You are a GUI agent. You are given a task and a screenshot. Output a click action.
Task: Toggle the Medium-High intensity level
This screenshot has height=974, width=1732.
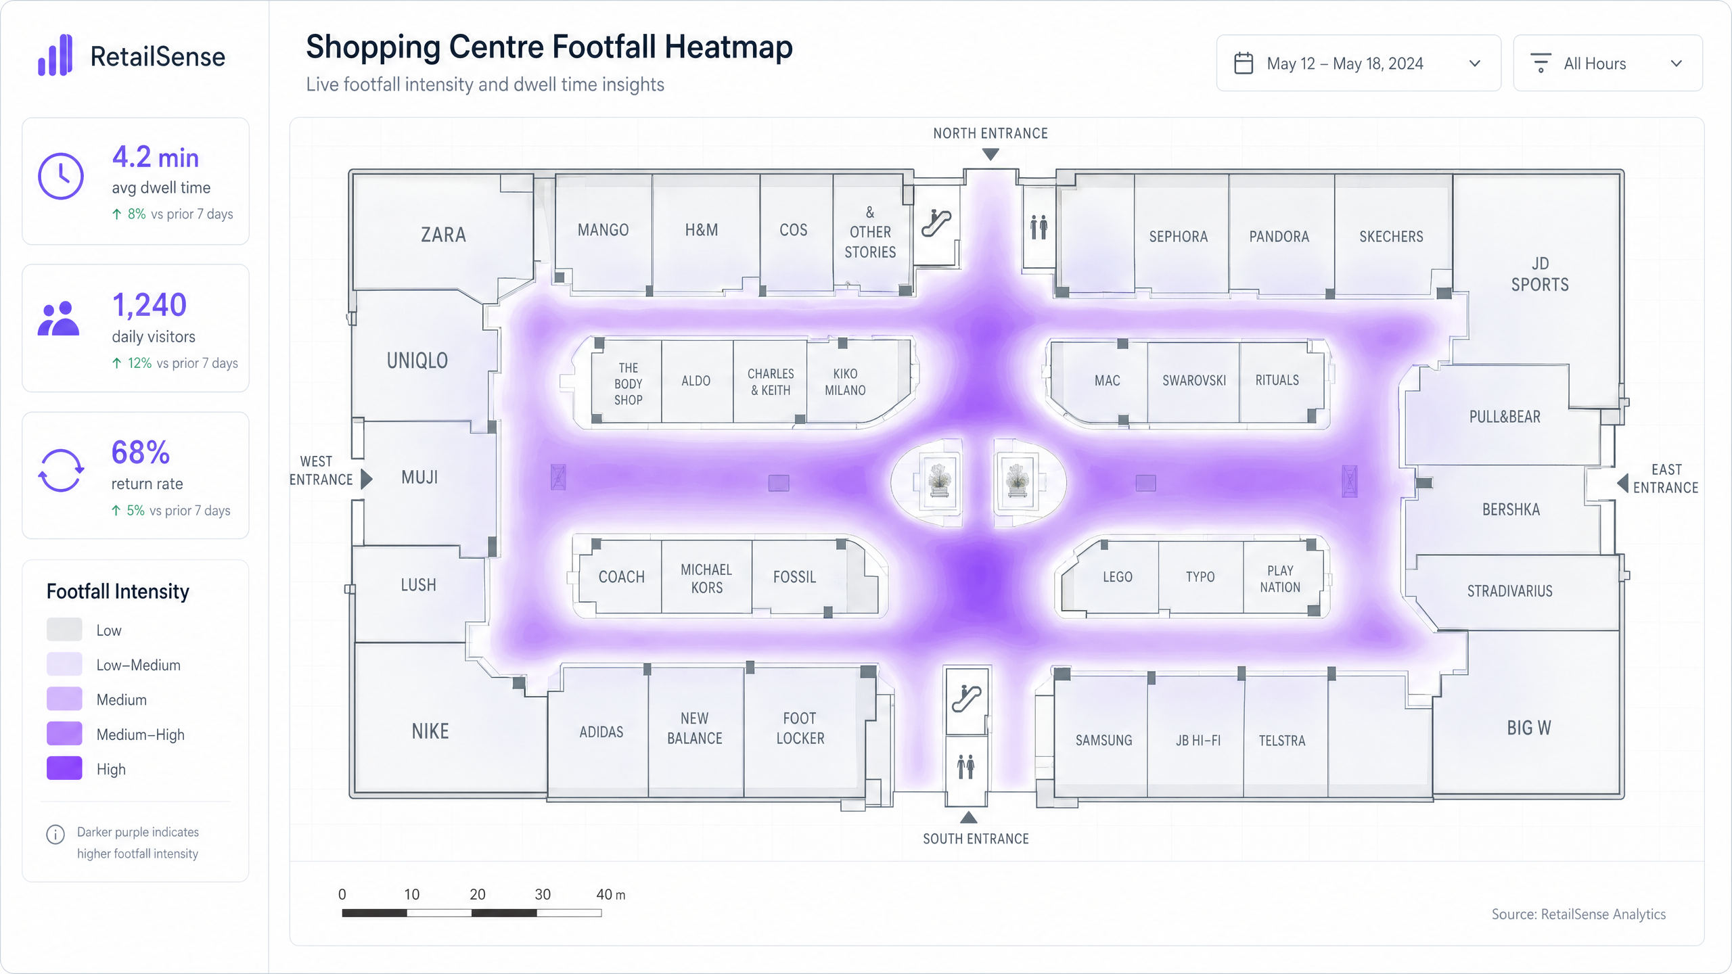64,733
